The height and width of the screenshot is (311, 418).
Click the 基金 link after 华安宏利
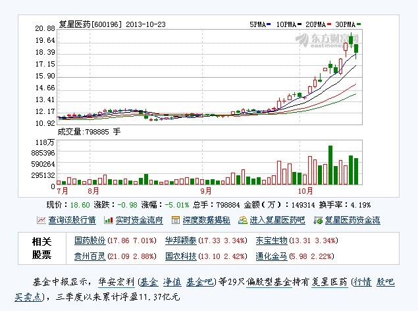click(149, 282)
